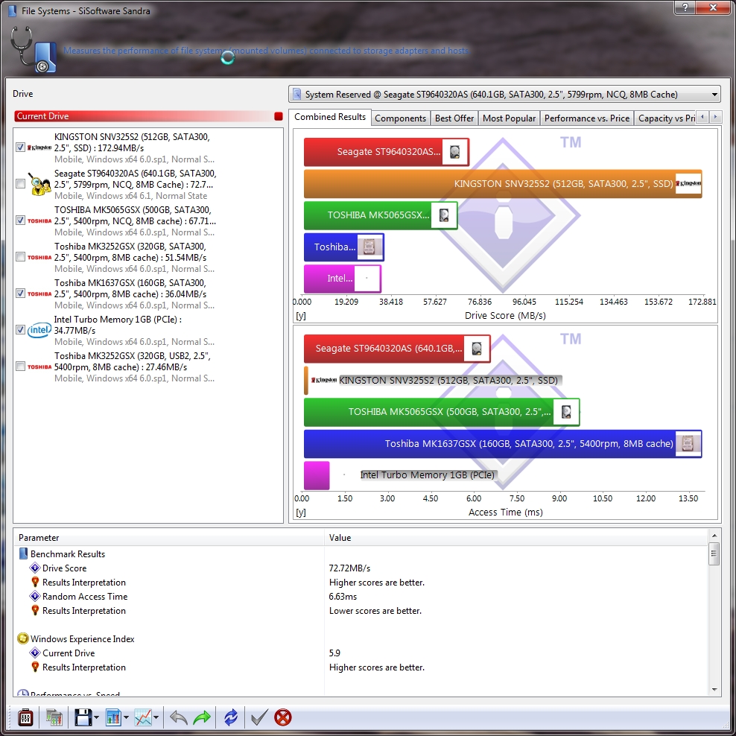736x736 pixels.
Task: Click the Current Drive header bar
Action: click(148, 116)
